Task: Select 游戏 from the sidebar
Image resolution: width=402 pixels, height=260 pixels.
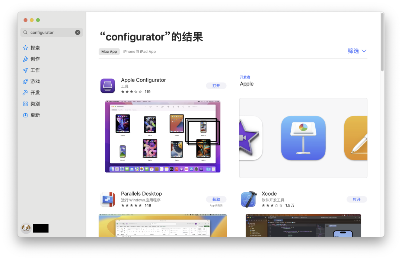Action: (35, 81)
